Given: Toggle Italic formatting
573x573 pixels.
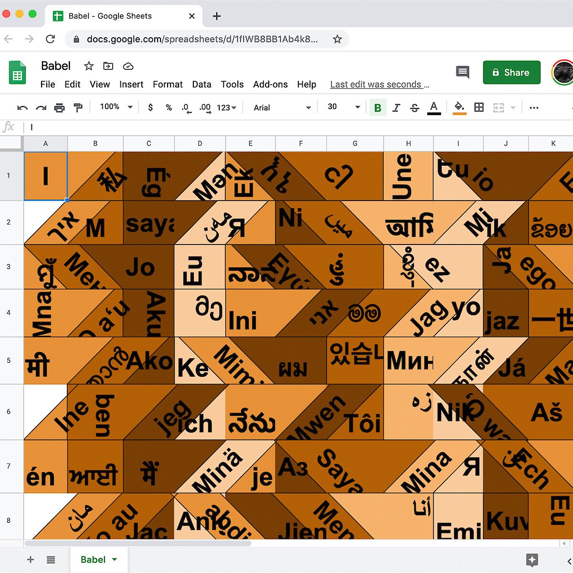Looking at the screenshot, I should pos(396,107).
